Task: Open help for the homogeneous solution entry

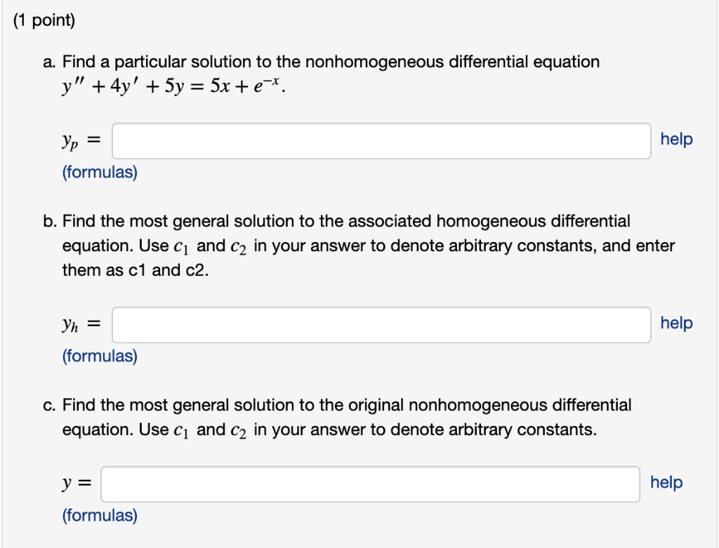Action: tap(676, 323)
